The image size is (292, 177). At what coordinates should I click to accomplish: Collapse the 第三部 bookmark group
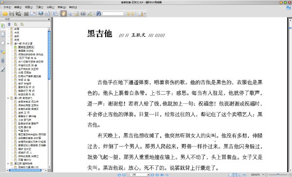[x=8, y=163]
